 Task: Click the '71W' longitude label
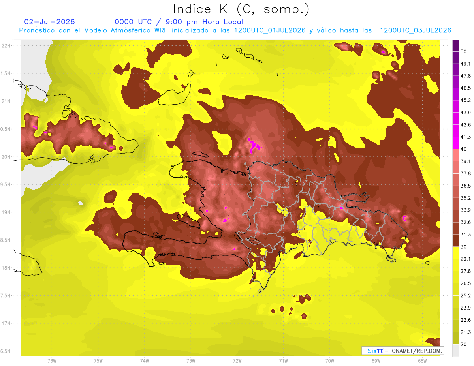pos(283,361)
